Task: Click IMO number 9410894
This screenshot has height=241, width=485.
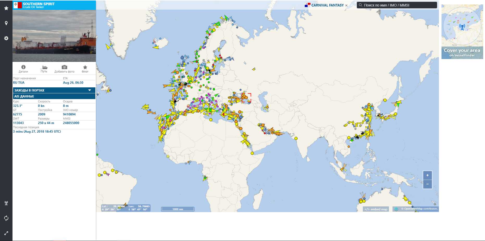Action: [x=69, y=114]
